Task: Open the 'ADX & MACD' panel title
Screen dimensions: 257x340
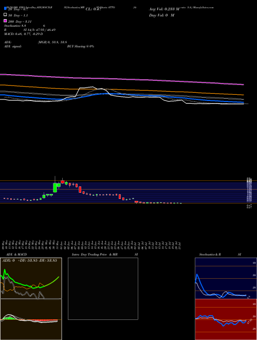Action: click(x=16, y=254)
